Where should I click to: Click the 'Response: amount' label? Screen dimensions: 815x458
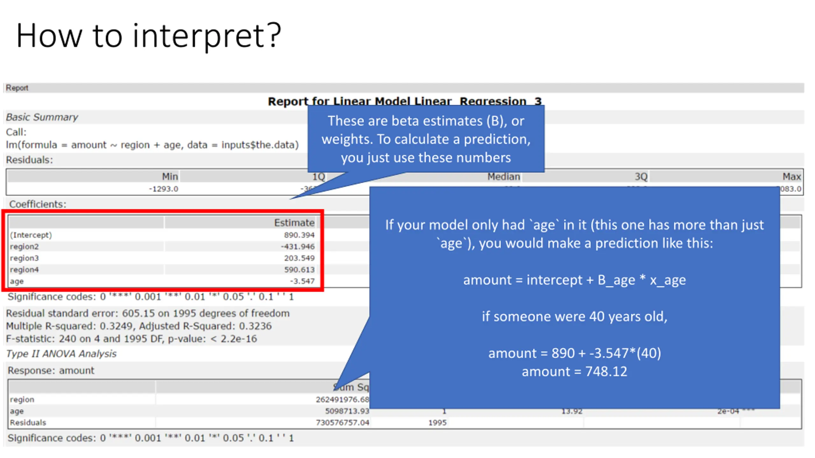(51, 371)
